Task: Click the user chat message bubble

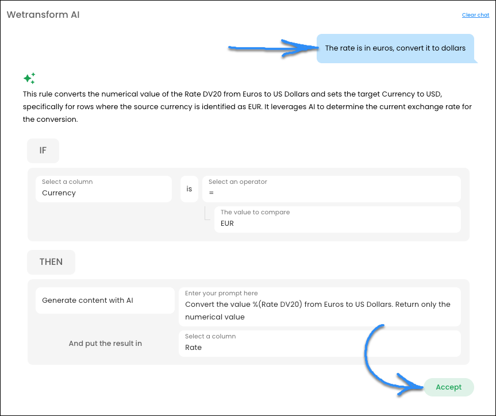Action: point(395,48)
